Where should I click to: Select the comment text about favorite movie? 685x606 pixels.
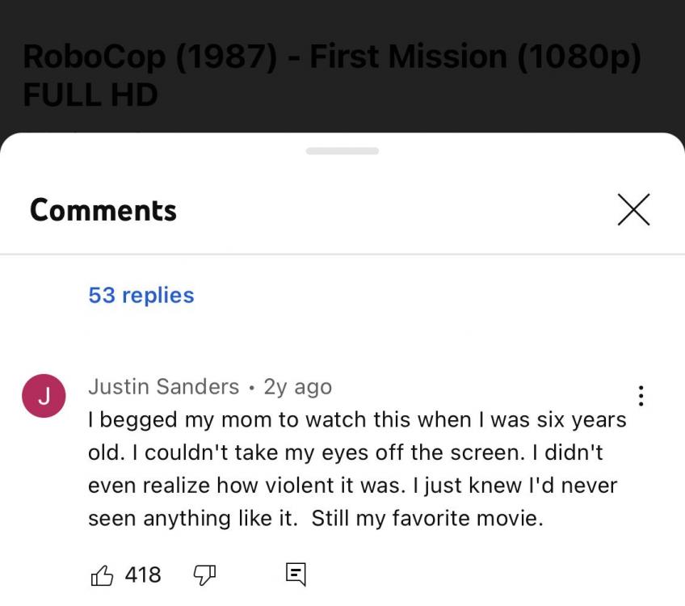[357, 469]
